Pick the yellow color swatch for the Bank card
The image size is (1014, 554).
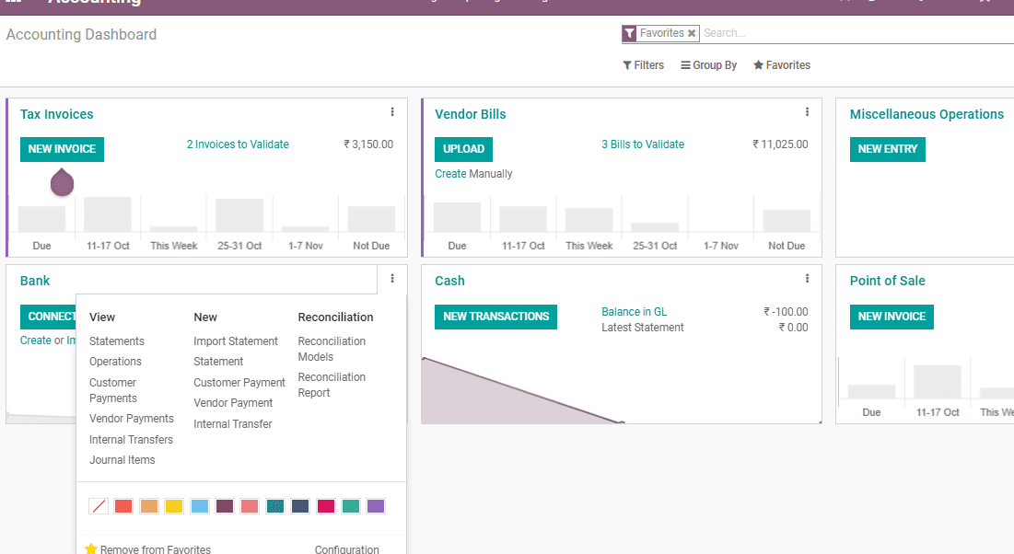point(174,505)
